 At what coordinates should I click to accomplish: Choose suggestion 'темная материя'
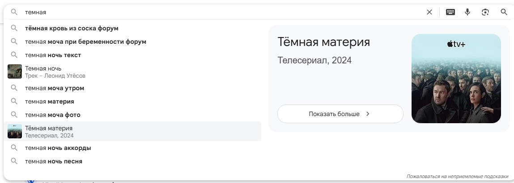tap(132, 101)
